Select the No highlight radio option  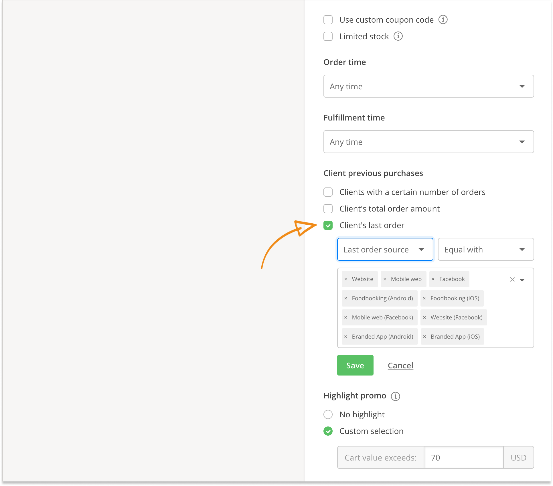point(328,414)
